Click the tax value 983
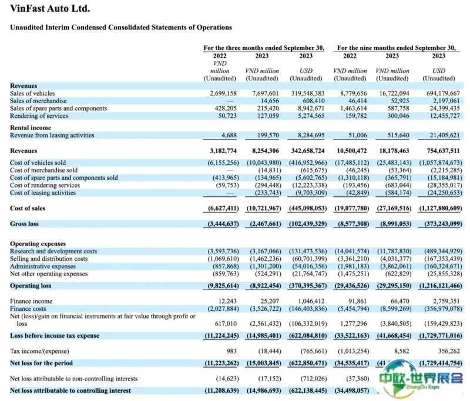 [x=231, y=351]
